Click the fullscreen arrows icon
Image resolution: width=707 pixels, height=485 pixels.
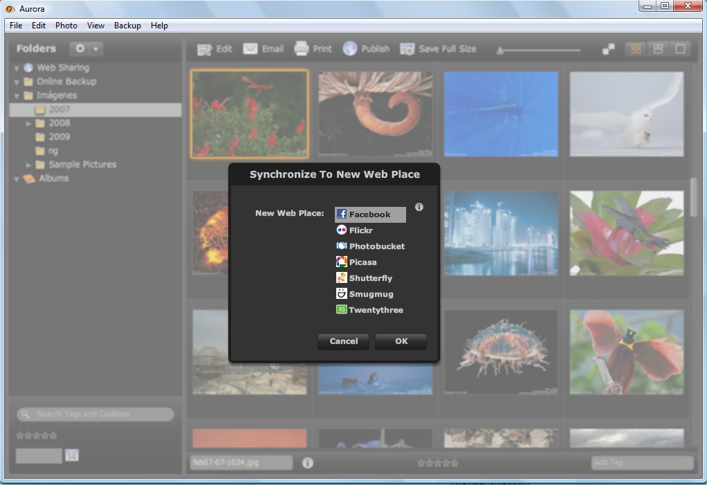tap(608, 48)
